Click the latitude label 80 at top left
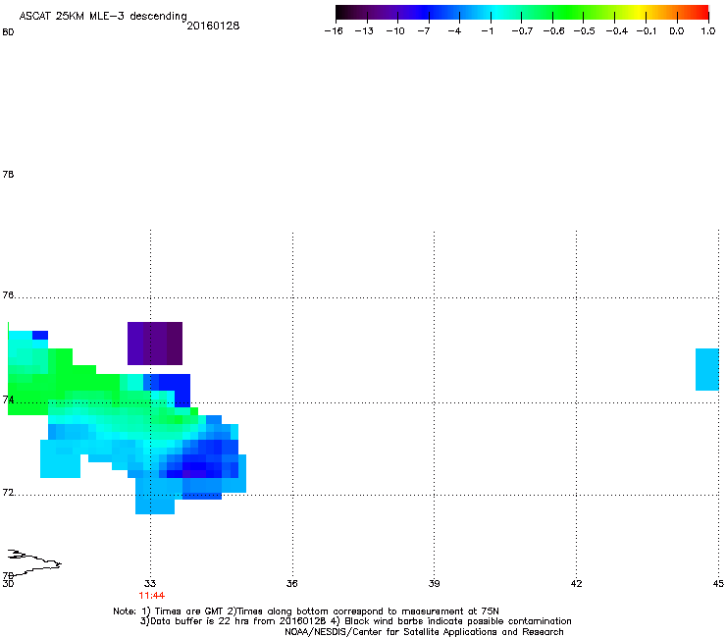Screen dimensions: 726x638 [x=8, y=32]
